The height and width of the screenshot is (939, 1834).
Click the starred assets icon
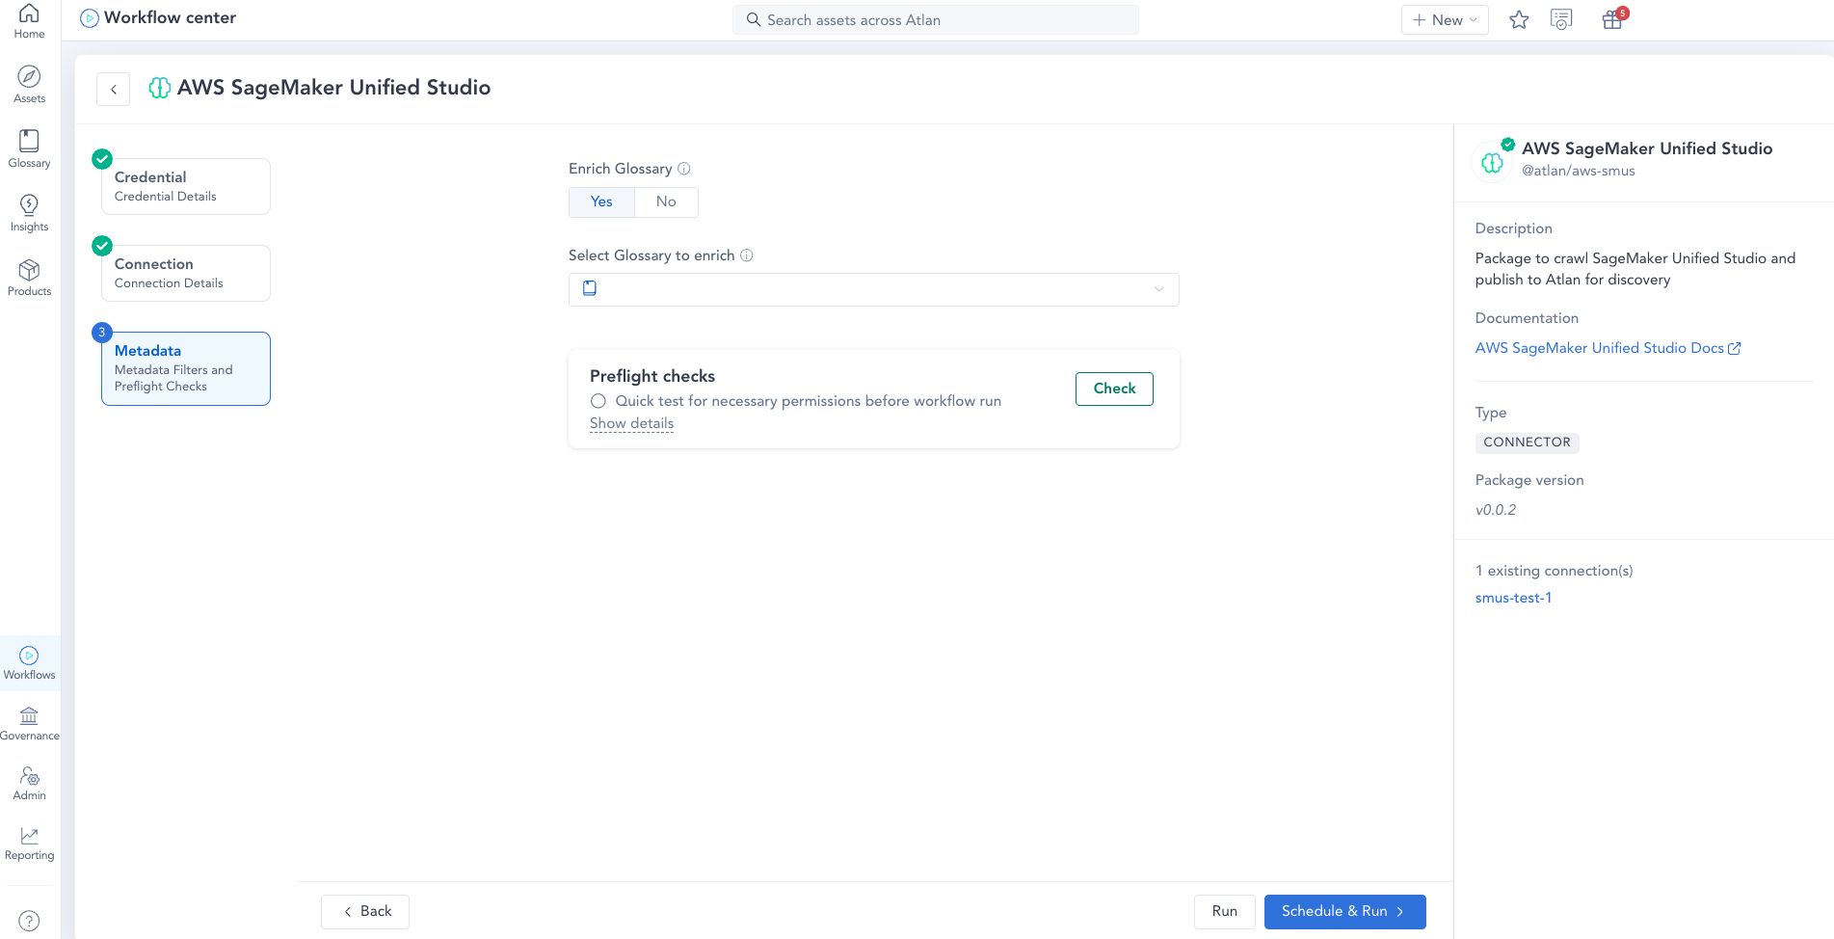[x=1519, y=20]
